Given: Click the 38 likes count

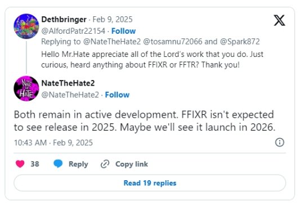Looking at the screenshot, I should (35, 164).
